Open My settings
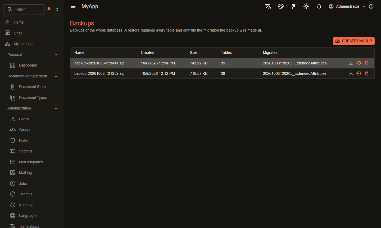381x228 pixels. (x=32, y=44)
